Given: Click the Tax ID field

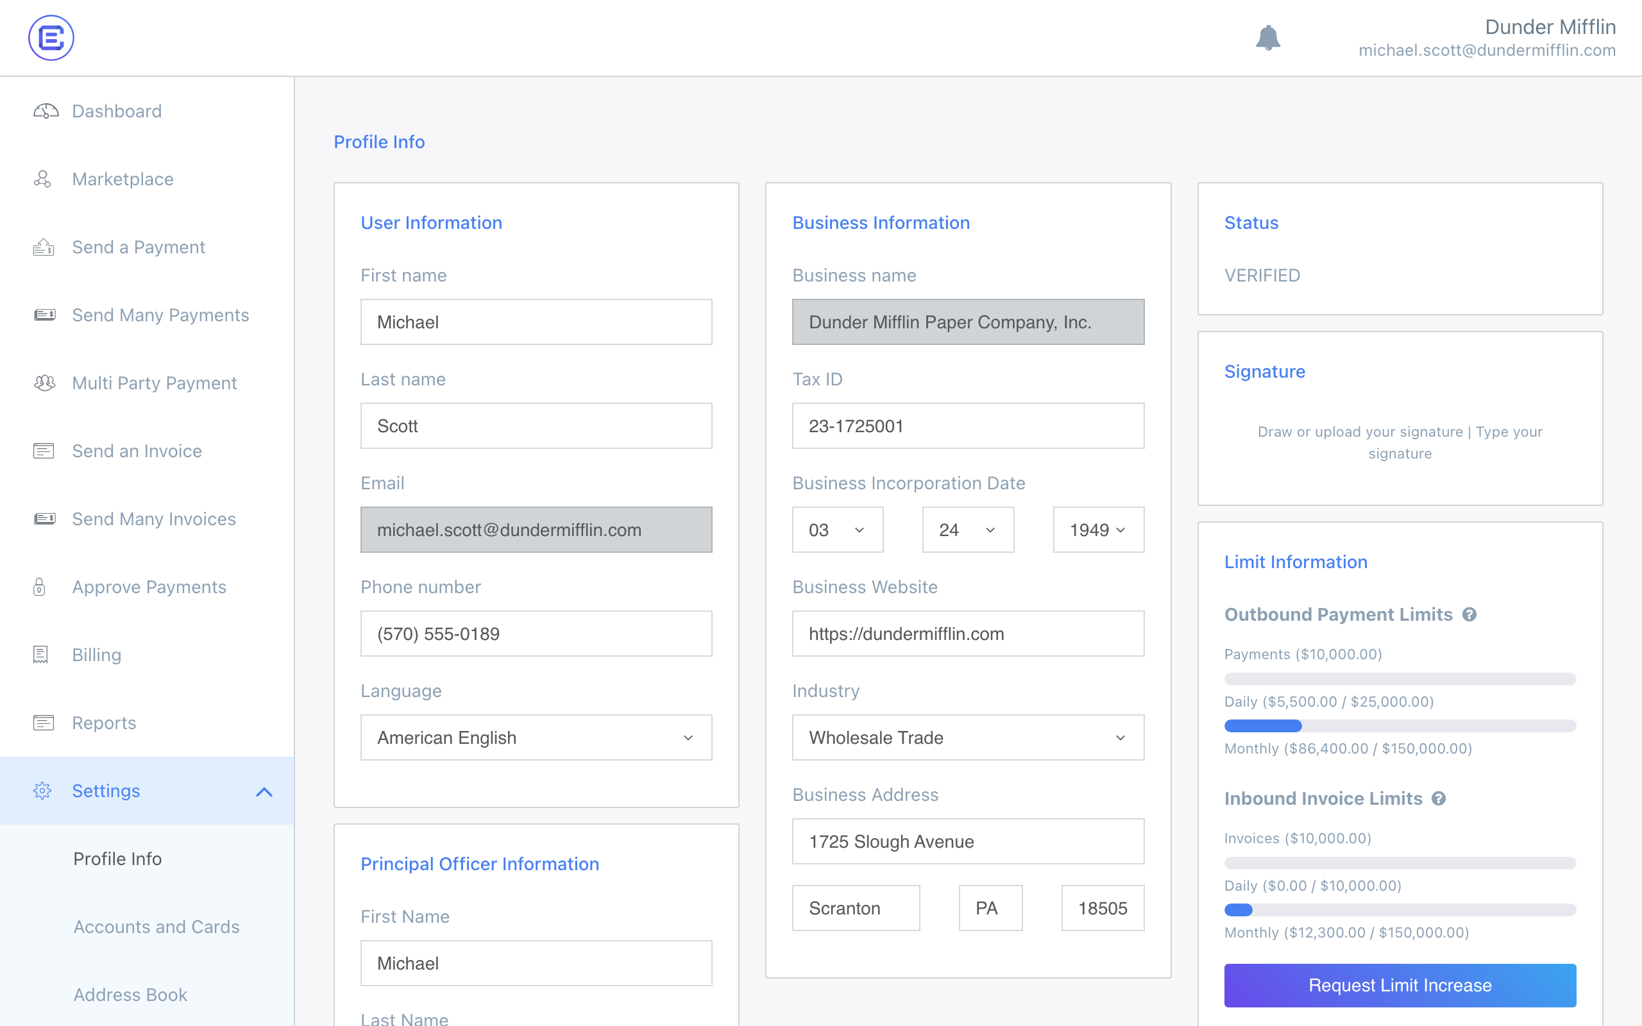Looking at the screenshot, I should pyautogui.click(x=967, y=426).
